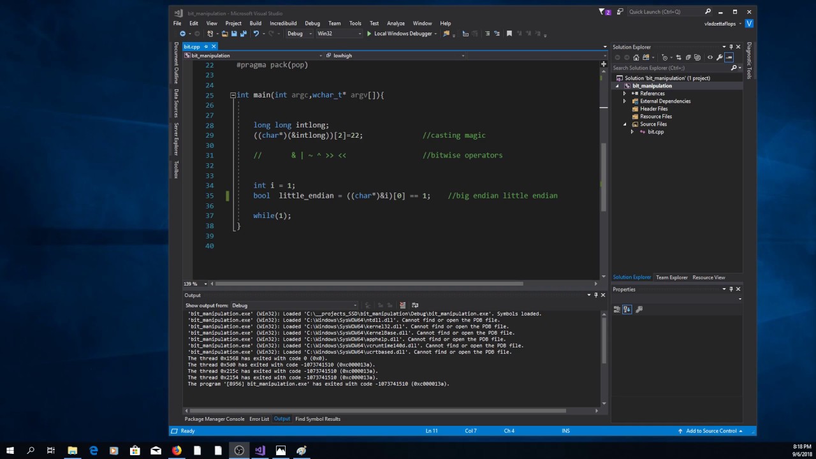Collapse Source Files folder node

click(x=625, y=124)
